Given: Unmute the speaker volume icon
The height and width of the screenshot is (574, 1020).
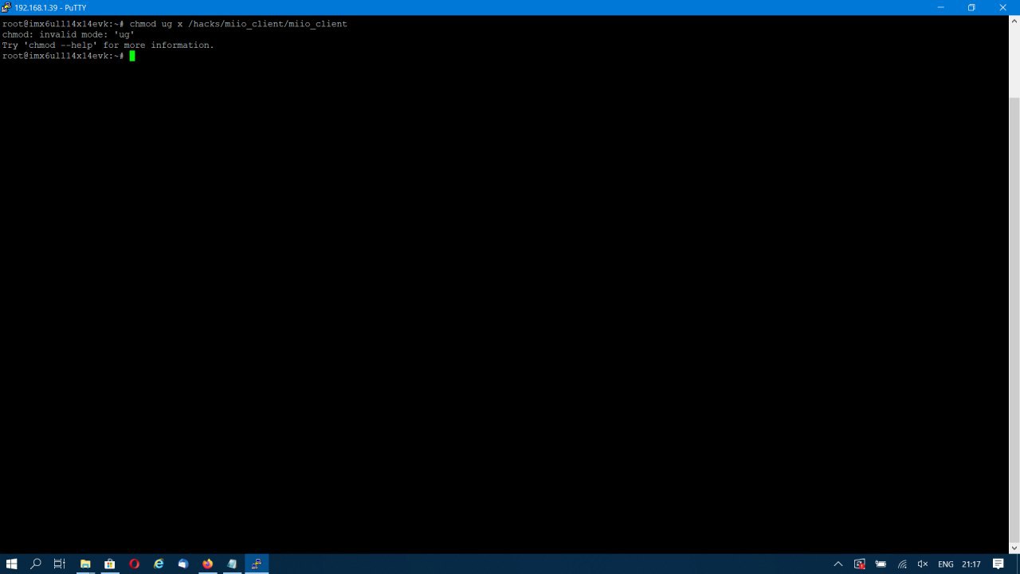Looking at the screenshot, I should [923, 564].
